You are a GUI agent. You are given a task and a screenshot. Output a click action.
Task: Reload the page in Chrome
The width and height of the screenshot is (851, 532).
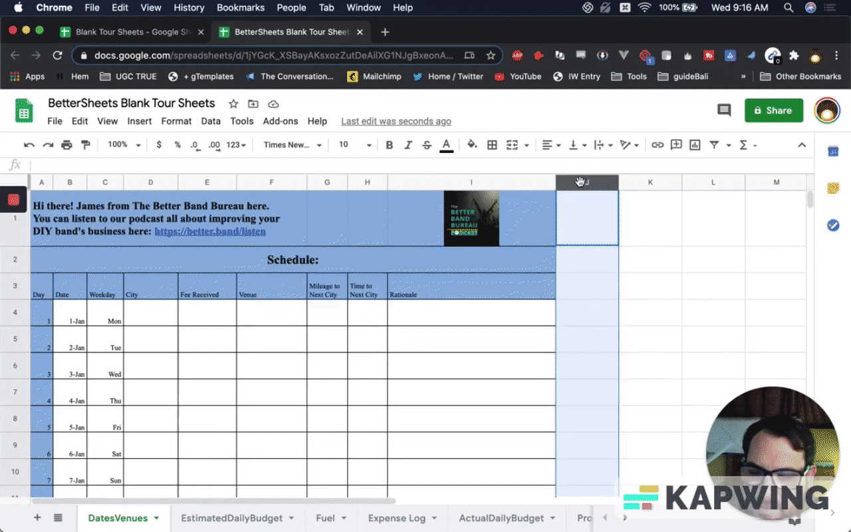[57, 56]
